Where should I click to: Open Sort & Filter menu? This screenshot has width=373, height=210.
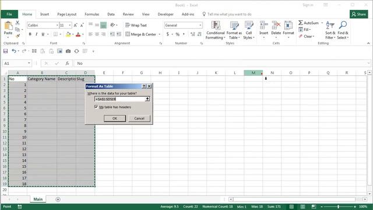[x=330, y=30]
